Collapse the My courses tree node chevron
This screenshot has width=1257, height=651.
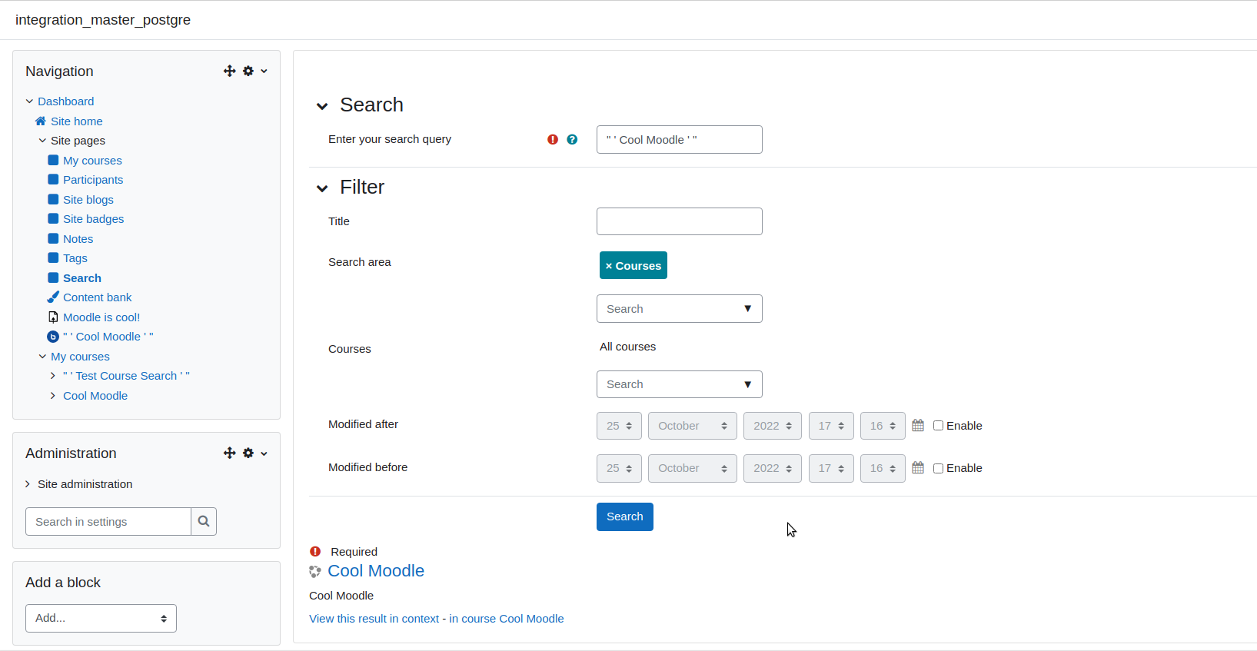pos(42,356)
